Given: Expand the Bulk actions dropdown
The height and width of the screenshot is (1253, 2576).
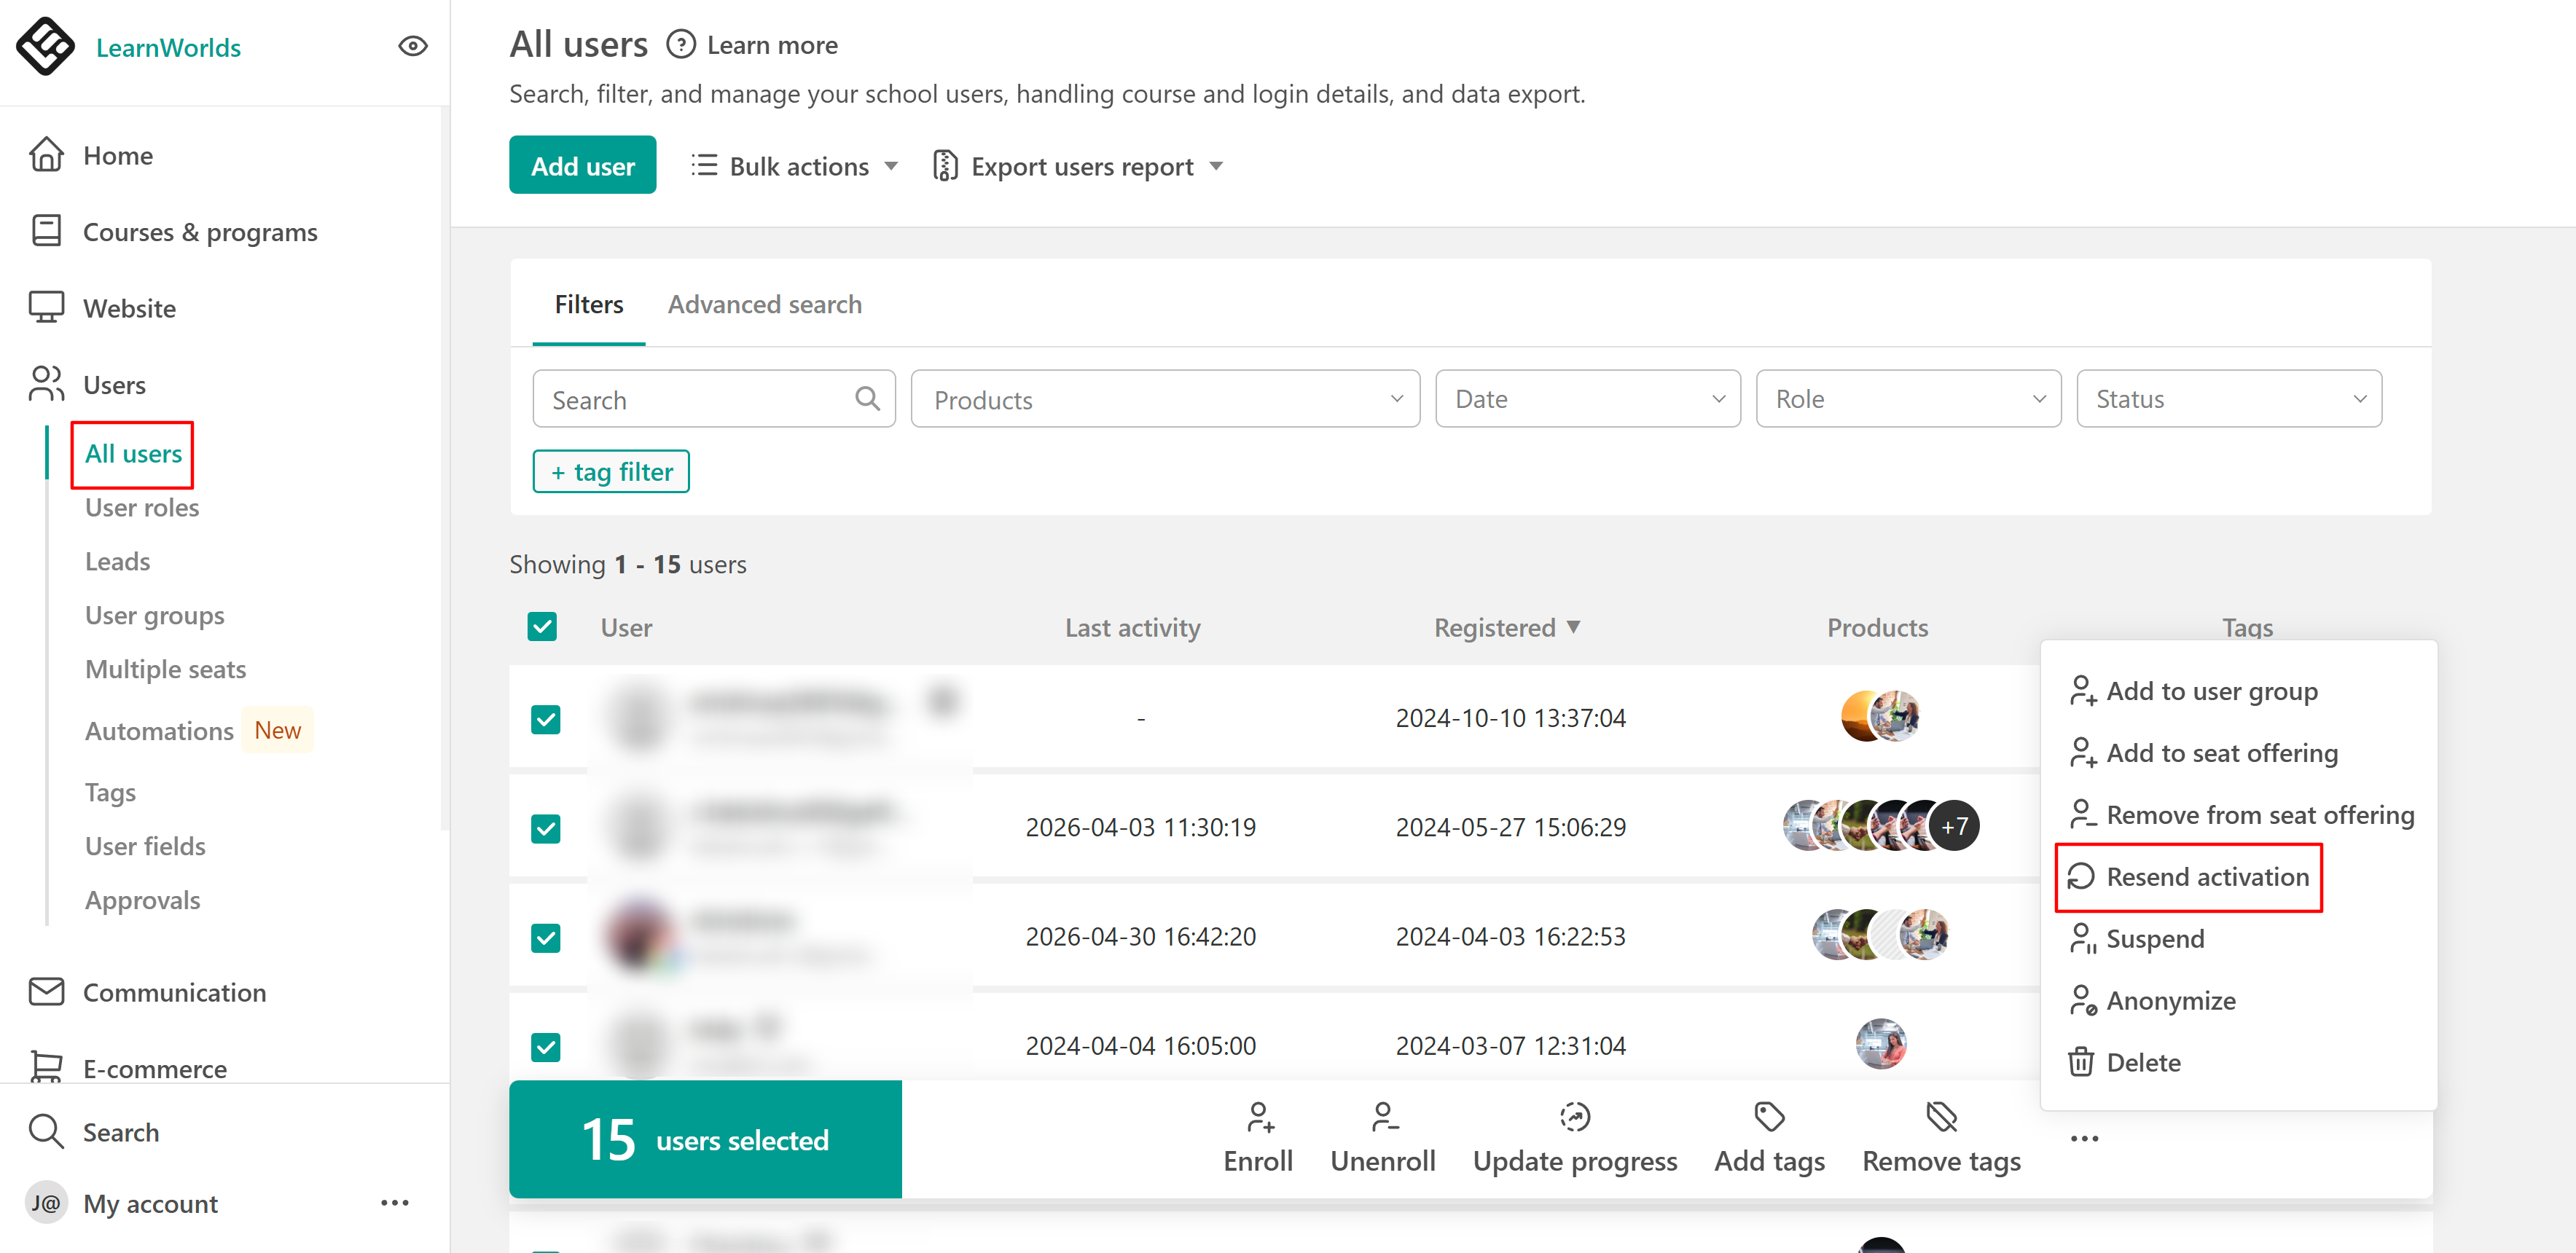Looking at the screenshot, I should pos(795,166).
